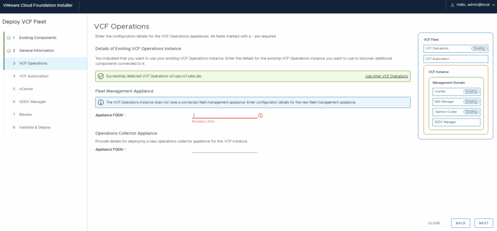Image resolution: width=497 pixels, height=231 pixels.
Task: Jump to step 7 Review
Action: [x=25, y=115]
